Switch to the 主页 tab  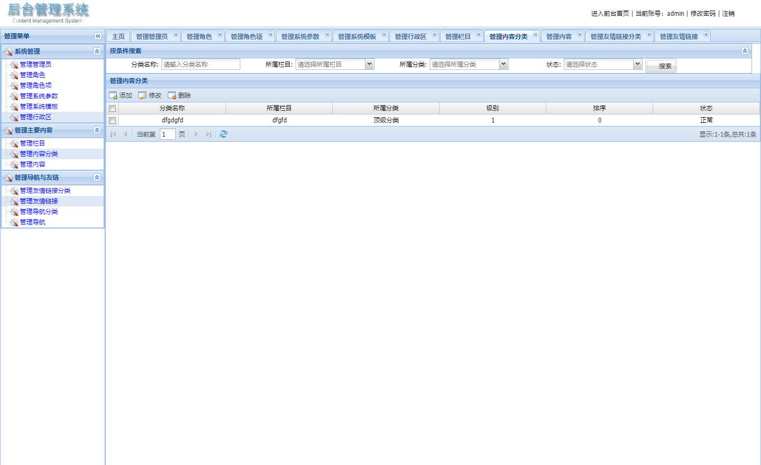point(118,36)
